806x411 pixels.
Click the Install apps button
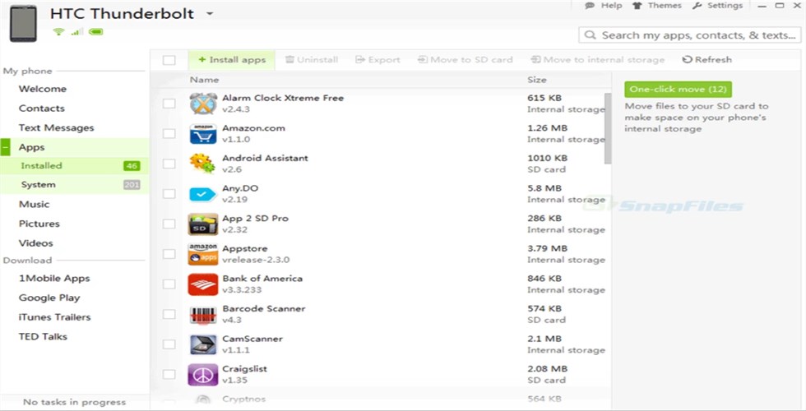pyautogui.click(x=232, y=60)
